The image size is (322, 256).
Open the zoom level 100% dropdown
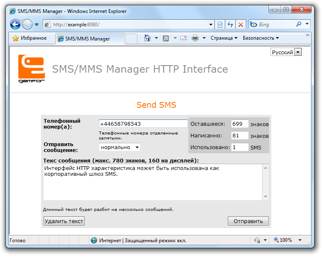(x=300, y=240)
